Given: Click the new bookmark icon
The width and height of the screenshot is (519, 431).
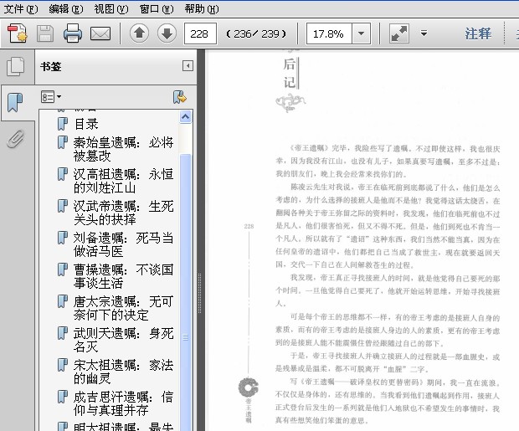Looking at the screenshot, I should [x=180, y=97].
